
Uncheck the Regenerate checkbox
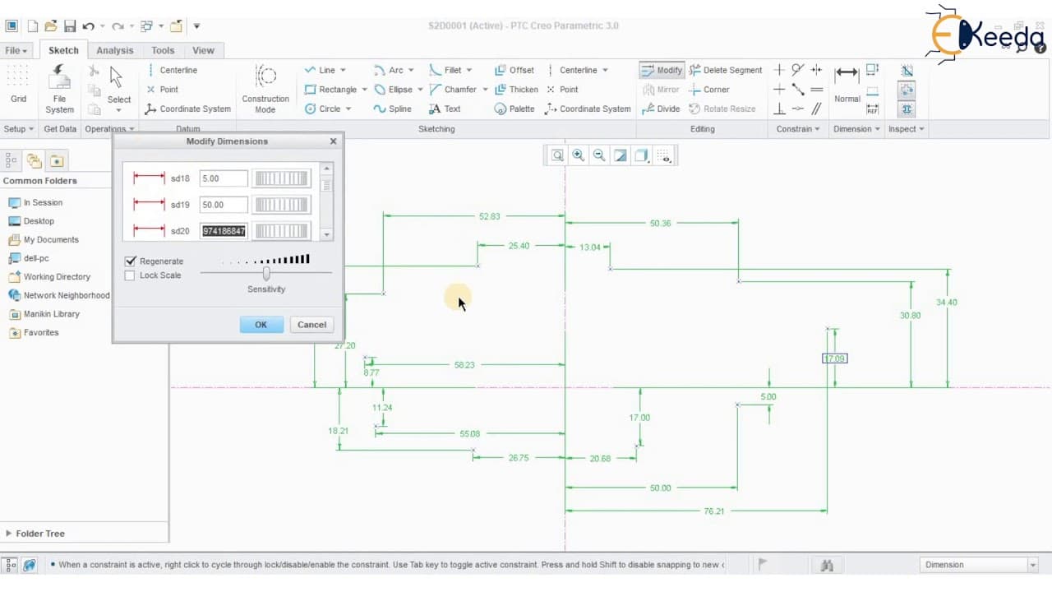pyautogui.click(x=130, y=261)
